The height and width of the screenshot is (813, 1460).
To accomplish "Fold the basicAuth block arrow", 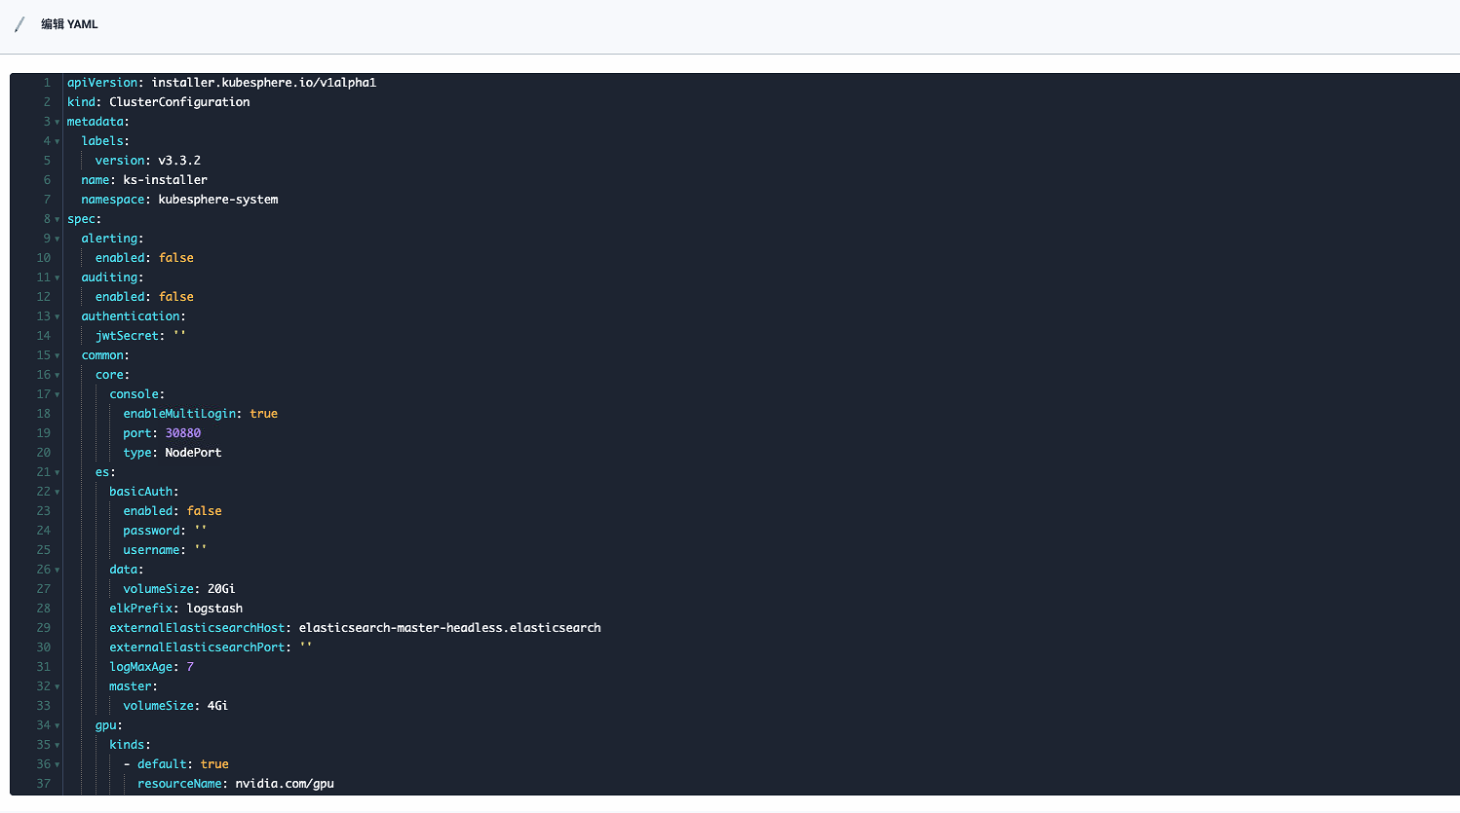I will (58, 492).
